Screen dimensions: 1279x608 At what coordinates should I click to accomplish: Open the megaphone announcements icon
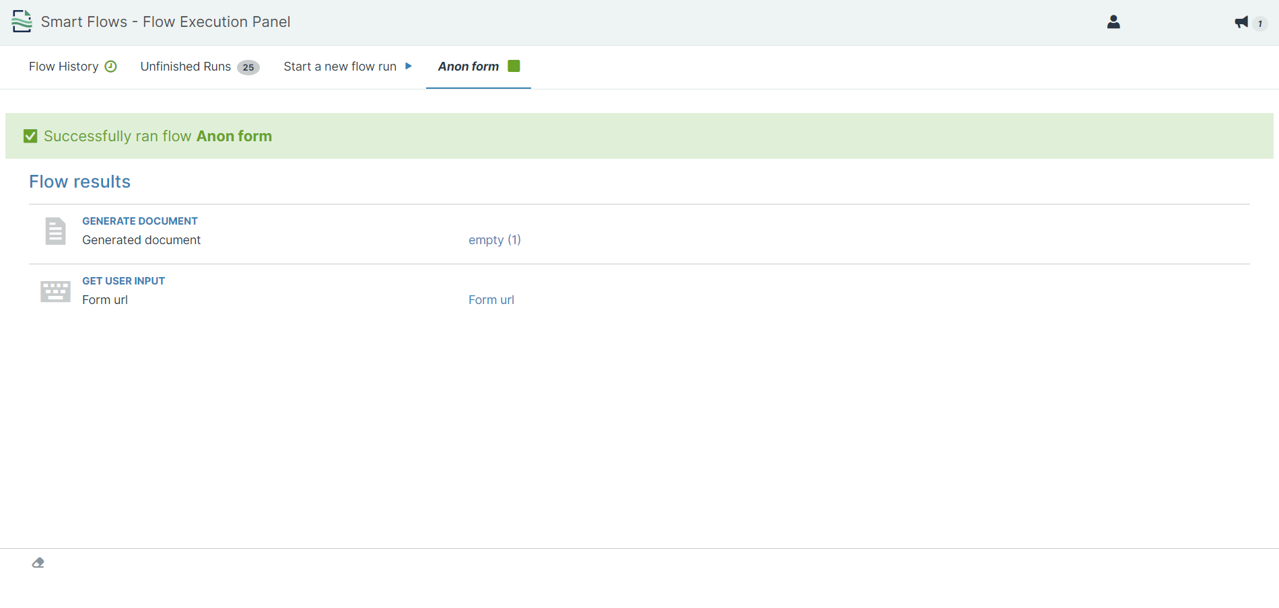(x=1241, y=22)
